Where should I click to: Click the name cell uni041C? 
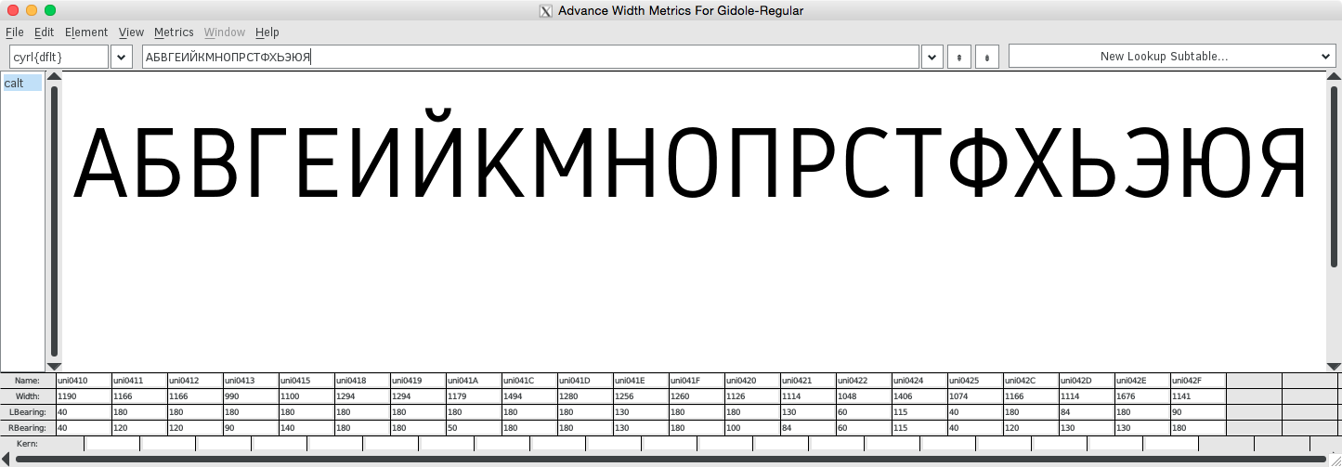pyautogui.click(x=529, y=381)
